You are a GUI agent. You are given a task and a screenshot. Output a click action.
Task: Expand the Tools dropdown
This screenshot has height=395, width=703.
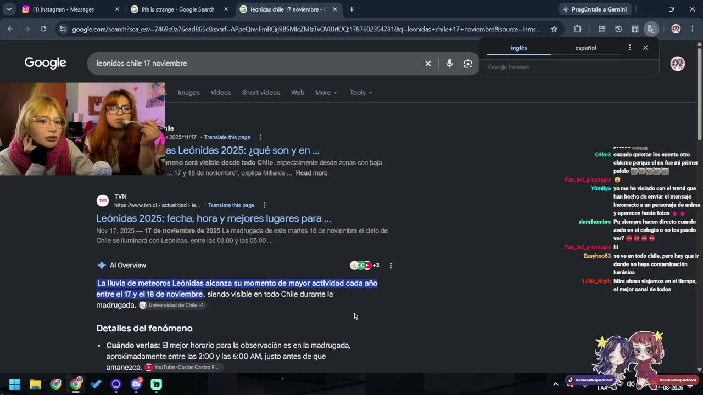point(361,93)
